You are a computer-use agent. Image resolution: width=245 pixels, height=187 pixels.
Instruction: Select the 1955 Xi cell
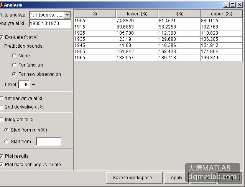point(95,52)
